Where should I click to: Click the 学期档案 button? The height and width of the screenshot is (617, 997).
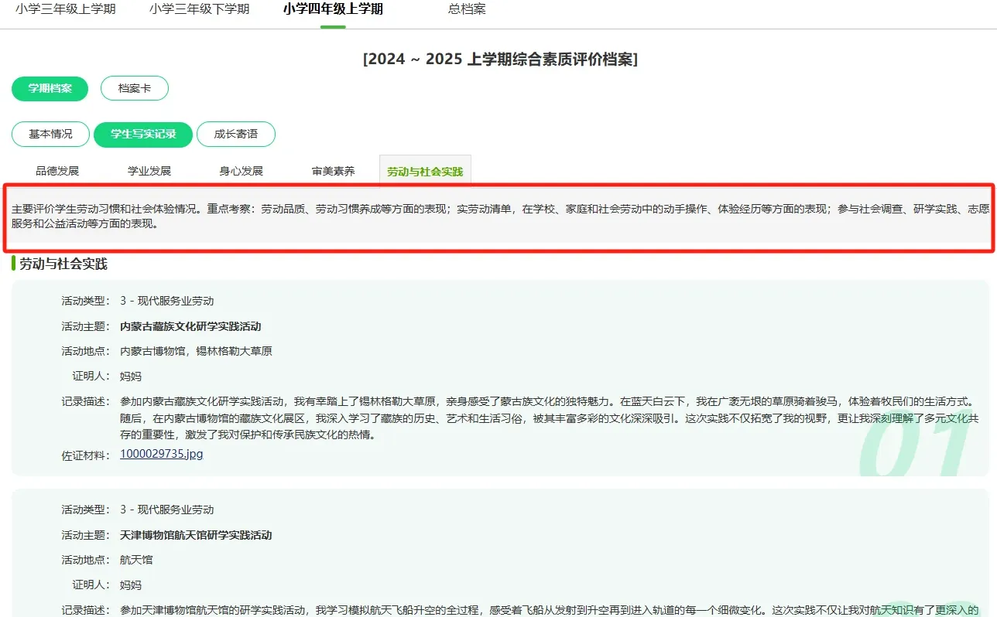pyautogui.click(x=50, y=89)
